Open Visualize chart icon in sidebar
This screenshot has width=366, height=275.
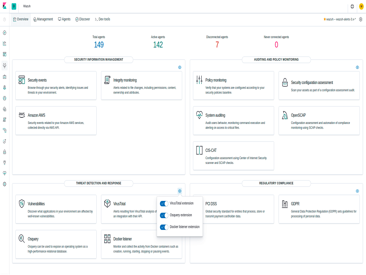coord(4,44)
